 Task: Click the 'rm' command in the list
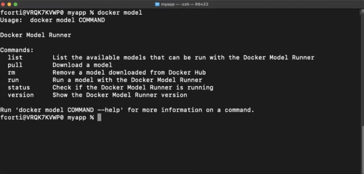(x=11, y=72)
